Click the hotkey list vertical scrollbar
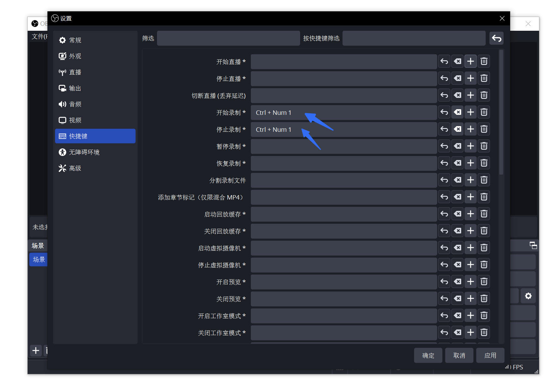This screenshot has height=385, width=556. tap(501, 112)
